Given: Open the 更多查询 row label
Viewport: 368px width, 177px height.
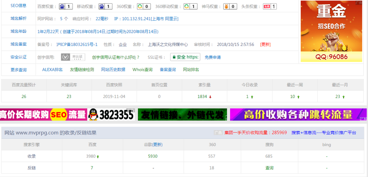Looking at the screenshot, I should click(18, 70).
